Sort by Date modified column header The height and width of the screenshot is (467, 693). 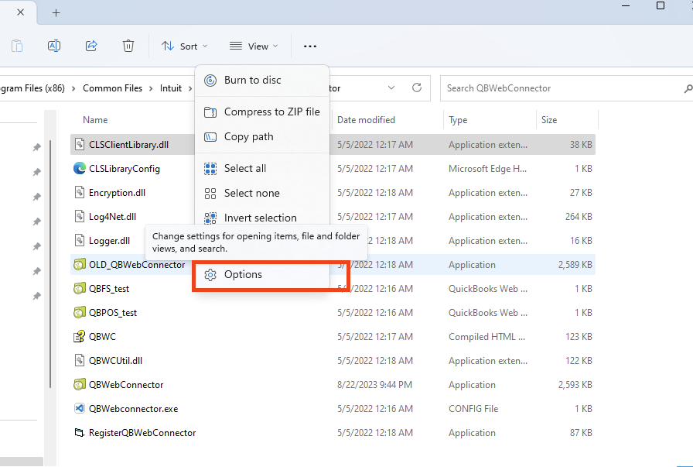[366, 120]
